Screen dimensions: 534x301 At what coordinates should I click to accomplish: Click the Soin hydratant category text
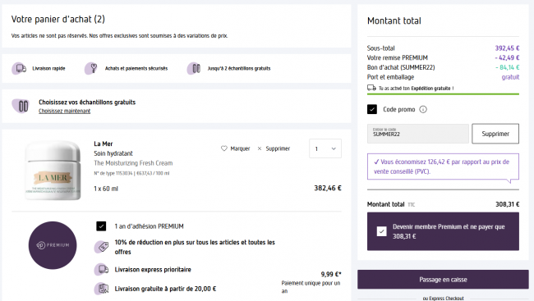pyautogui.click(x=113, y=153)
